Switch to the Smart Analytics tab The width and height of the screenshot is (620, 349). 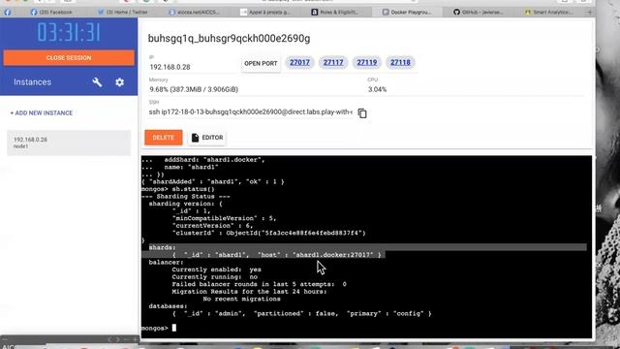coord(549,13)
